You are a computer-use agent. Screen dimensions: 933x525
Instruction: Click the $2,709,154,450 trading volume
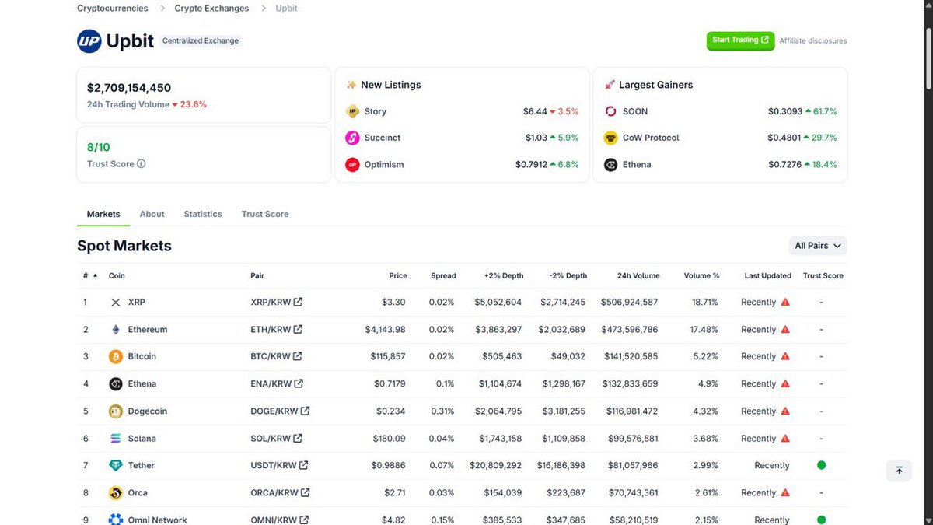point(129,88)
